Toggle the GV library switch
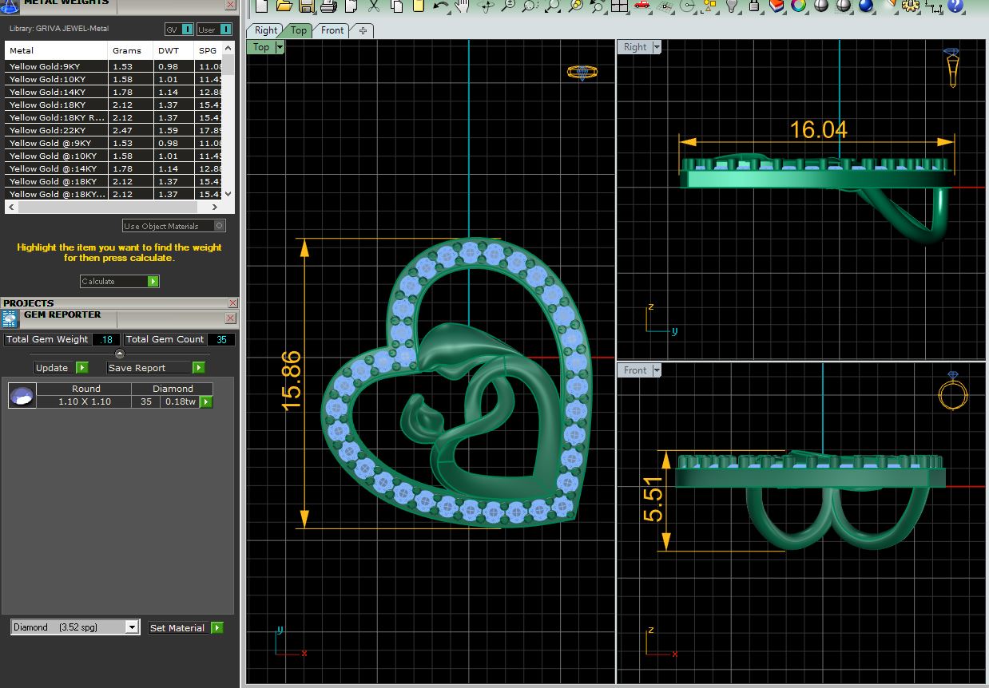The width and height of the screenshot is (989, 688). [x=180, y=30]
